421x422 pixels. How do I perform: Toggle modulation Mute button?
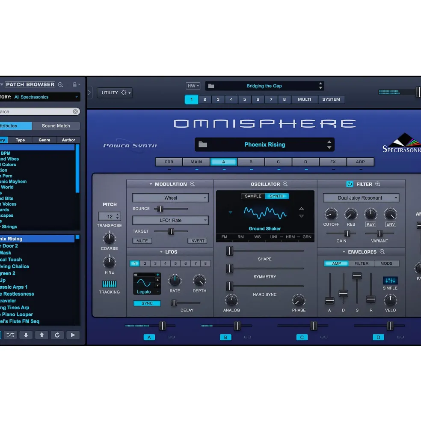[142, 241]
